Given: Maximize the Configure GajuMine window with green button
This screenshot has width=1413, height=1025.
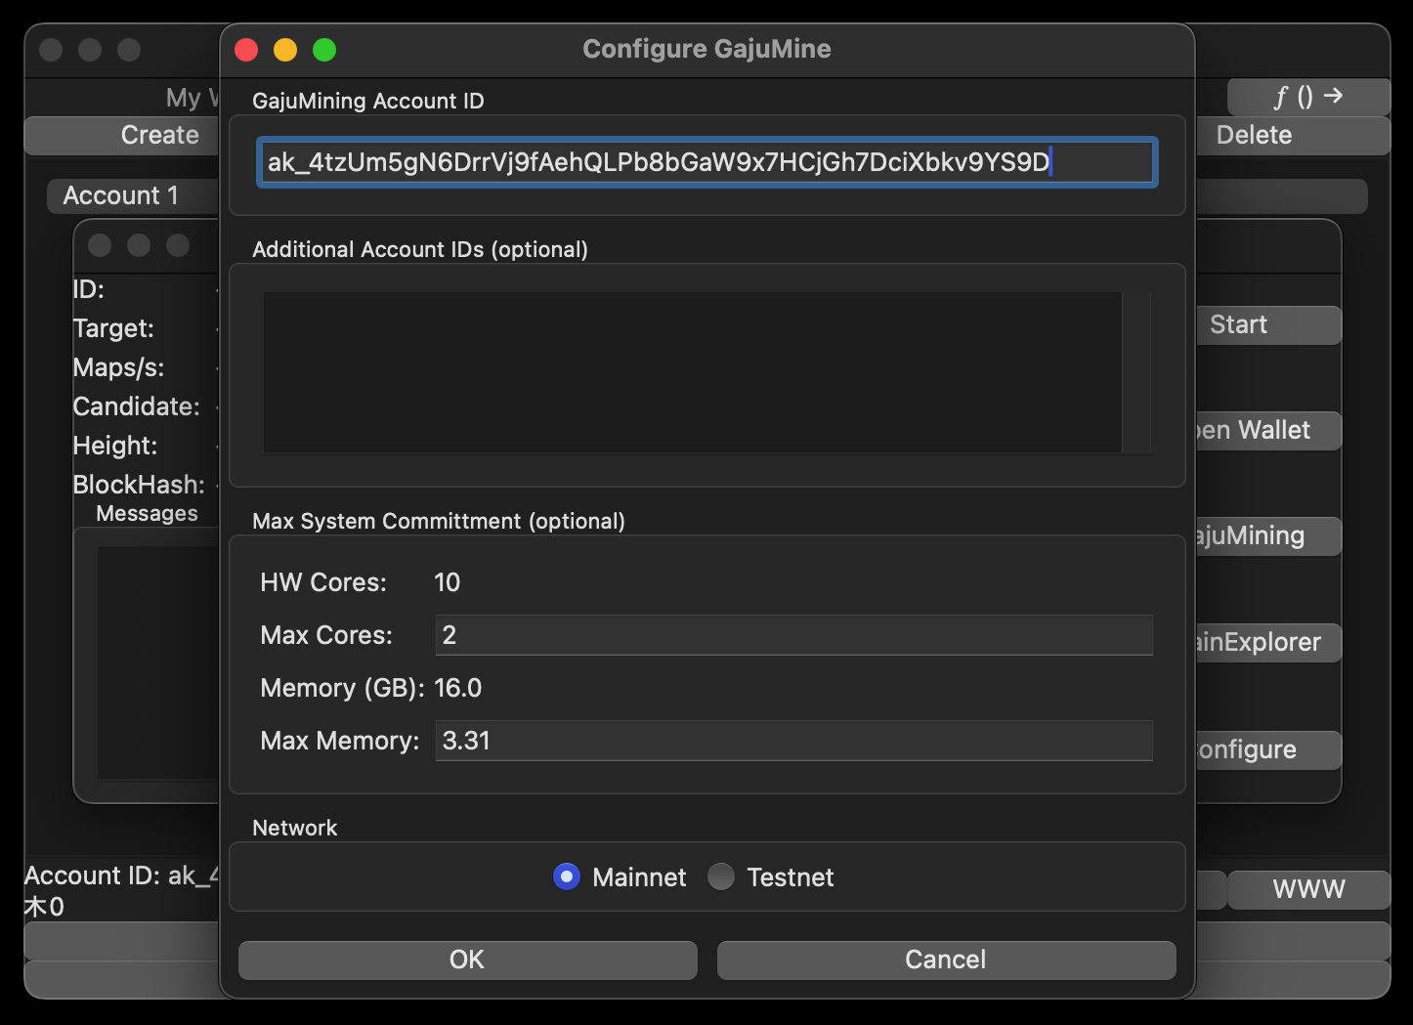Looking at the screenshot, I should coord(324,50).
